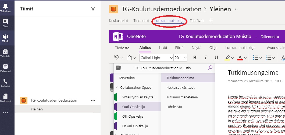This screenshot has width=285, height=135.
Task: Open Chat in the left rail
Action: coord(5,23)
